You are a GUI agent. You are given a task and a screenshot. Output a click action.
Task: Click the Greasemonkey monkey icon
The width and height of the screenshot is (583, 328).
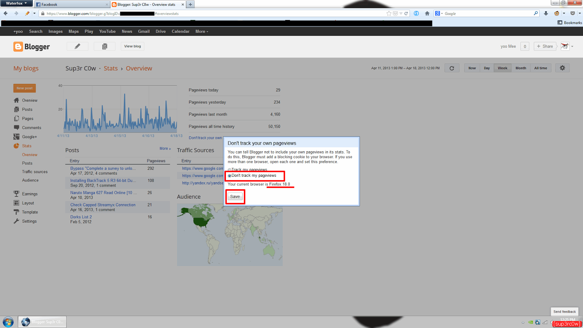557,13
